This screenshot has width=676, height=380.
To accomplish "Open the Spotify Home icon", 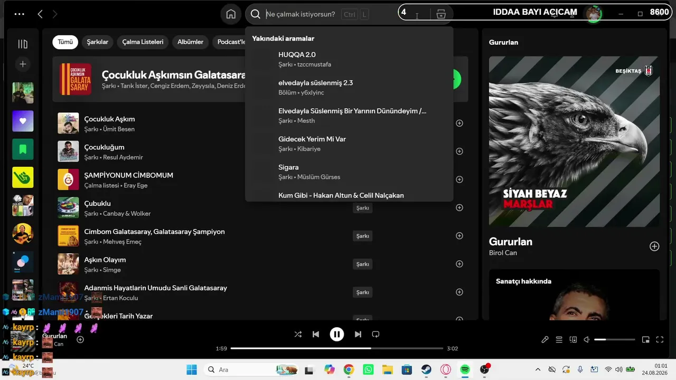I will click(231, 14).
